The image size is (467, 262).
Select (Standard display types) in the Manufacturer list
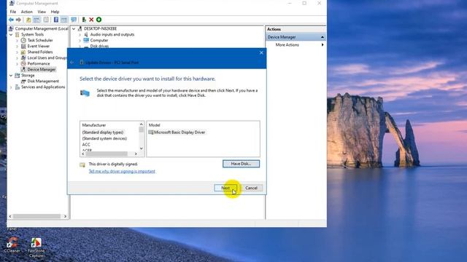tap(102, 132)
